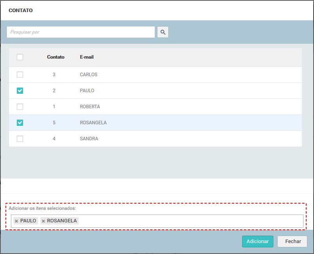Image resolution: width=314 pixels, height=254 pixels.
Task: Toggle the select-all checkbox in the header
Action: [x=20, y=57]
